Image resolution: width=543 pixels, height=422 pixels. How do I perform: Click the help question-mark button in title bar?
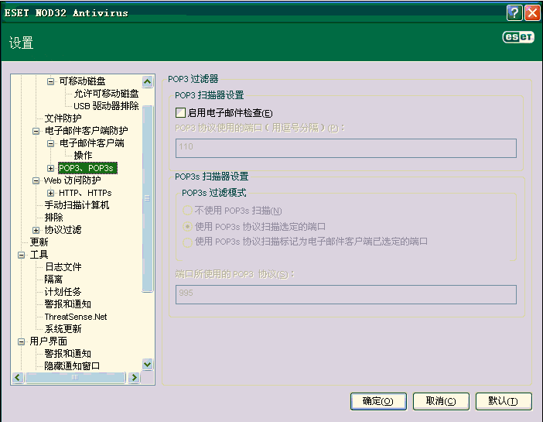pos(514,12)
